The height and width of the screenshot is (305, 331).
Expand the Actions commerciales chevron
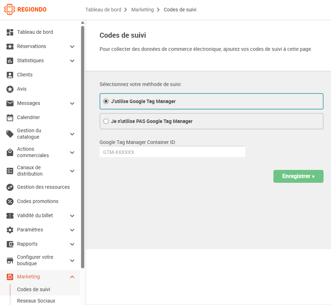[x=72, y=152]
